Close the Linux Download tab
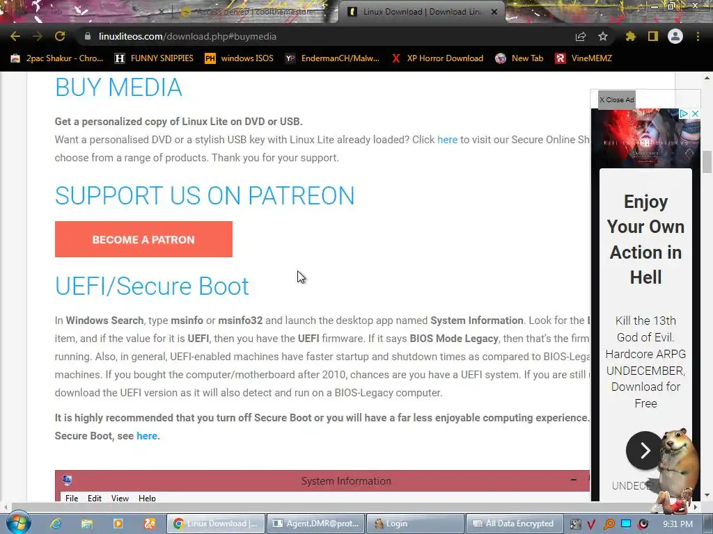 tap(494, 12)
